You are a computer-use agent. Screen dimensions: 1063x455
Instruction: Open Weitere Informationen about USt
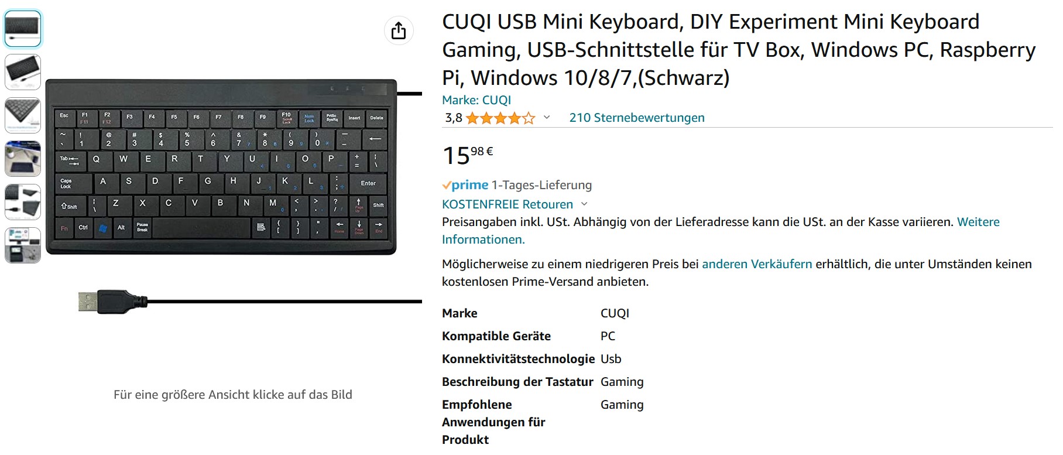point(721,231)
